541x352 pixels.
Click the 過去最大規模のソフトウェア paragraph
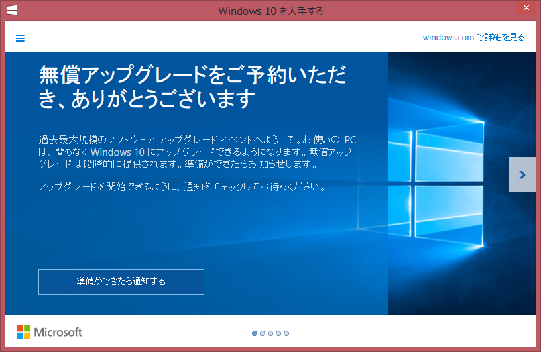pos(197,152)
